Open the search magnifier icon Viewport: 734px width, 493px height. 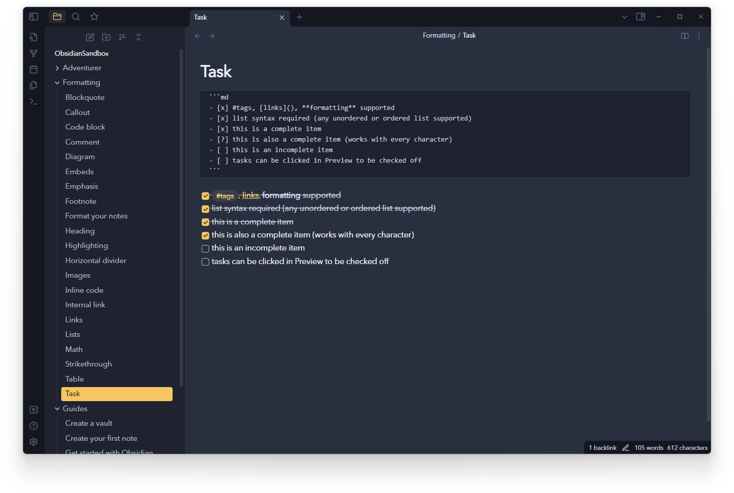pos(76,17)
